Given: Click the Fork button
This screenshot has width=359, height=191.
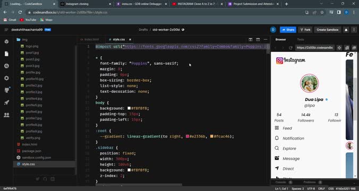Looking at the screenshot, I should 305,30.
